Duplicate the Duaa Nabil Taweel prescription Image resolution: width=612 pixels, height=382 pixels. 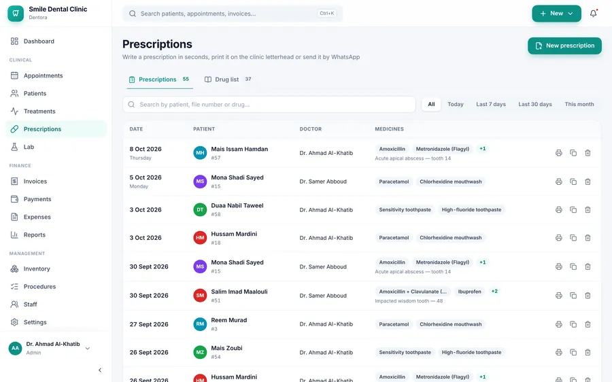pos(573,209)
